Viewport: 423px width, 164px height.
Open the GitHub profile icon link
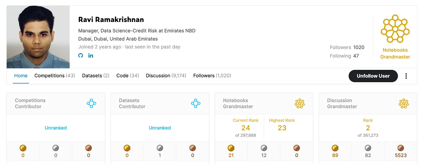pyautogui.click(x=81, y=55)
